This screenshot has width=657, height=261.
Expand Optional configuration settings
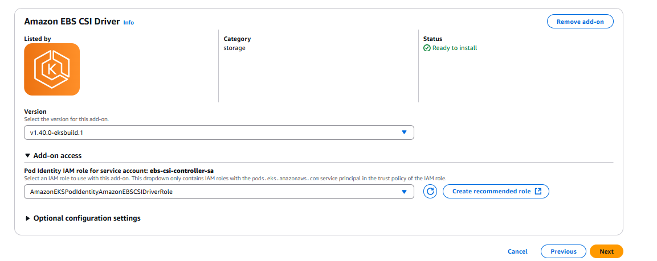tap(83, 218)
